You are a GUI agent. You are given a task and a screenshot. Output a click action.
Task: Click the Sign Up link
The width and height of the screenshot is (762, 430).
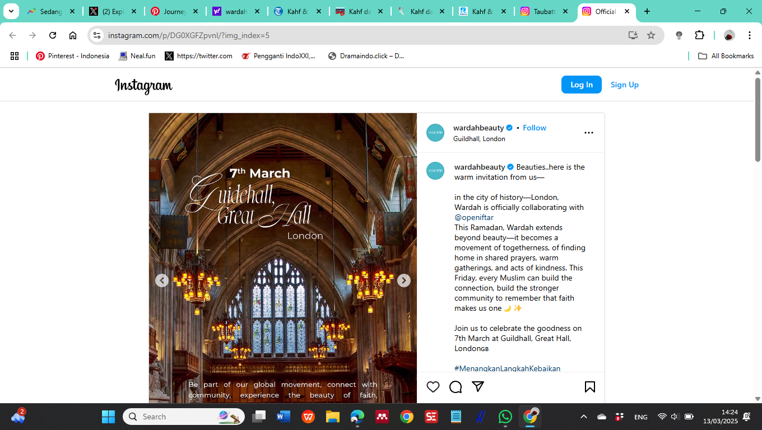click(x=625, y=85)
